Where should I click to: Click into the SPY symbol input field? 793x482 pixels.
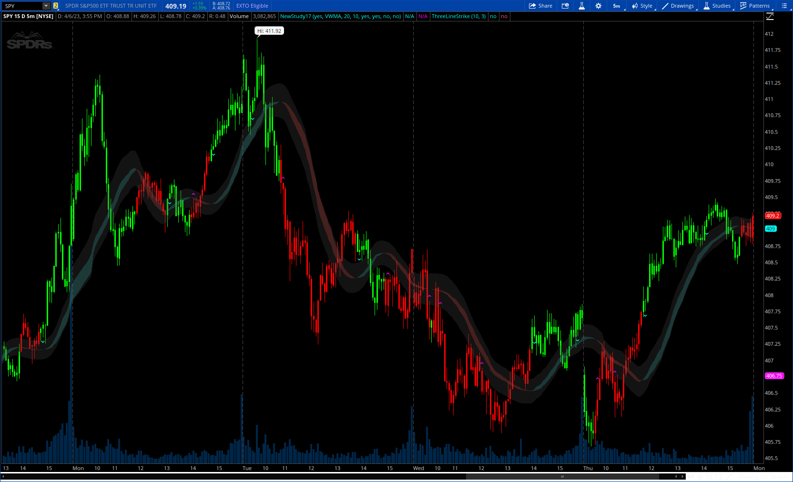click(x=22, y=6)
